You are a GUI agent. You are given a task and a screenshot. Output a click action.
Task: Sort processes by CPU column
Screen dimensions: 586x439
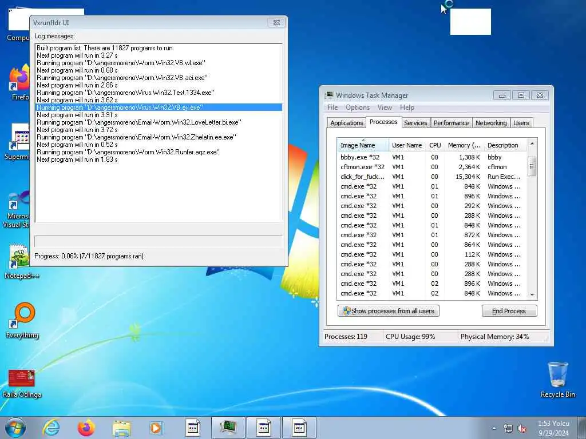(x=435, y=145)
